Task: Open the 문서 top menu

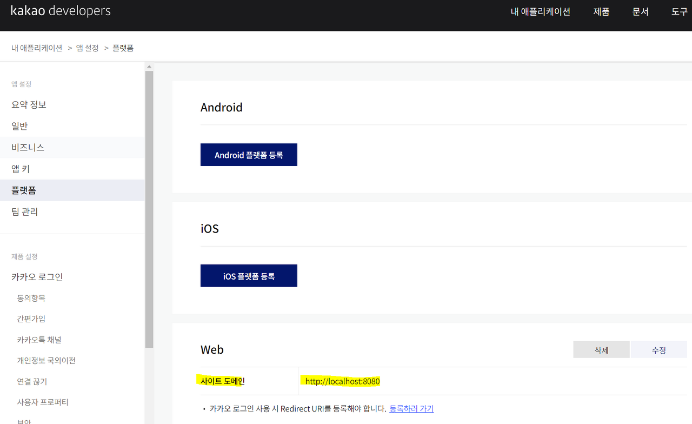Action: tap(640, 11)
